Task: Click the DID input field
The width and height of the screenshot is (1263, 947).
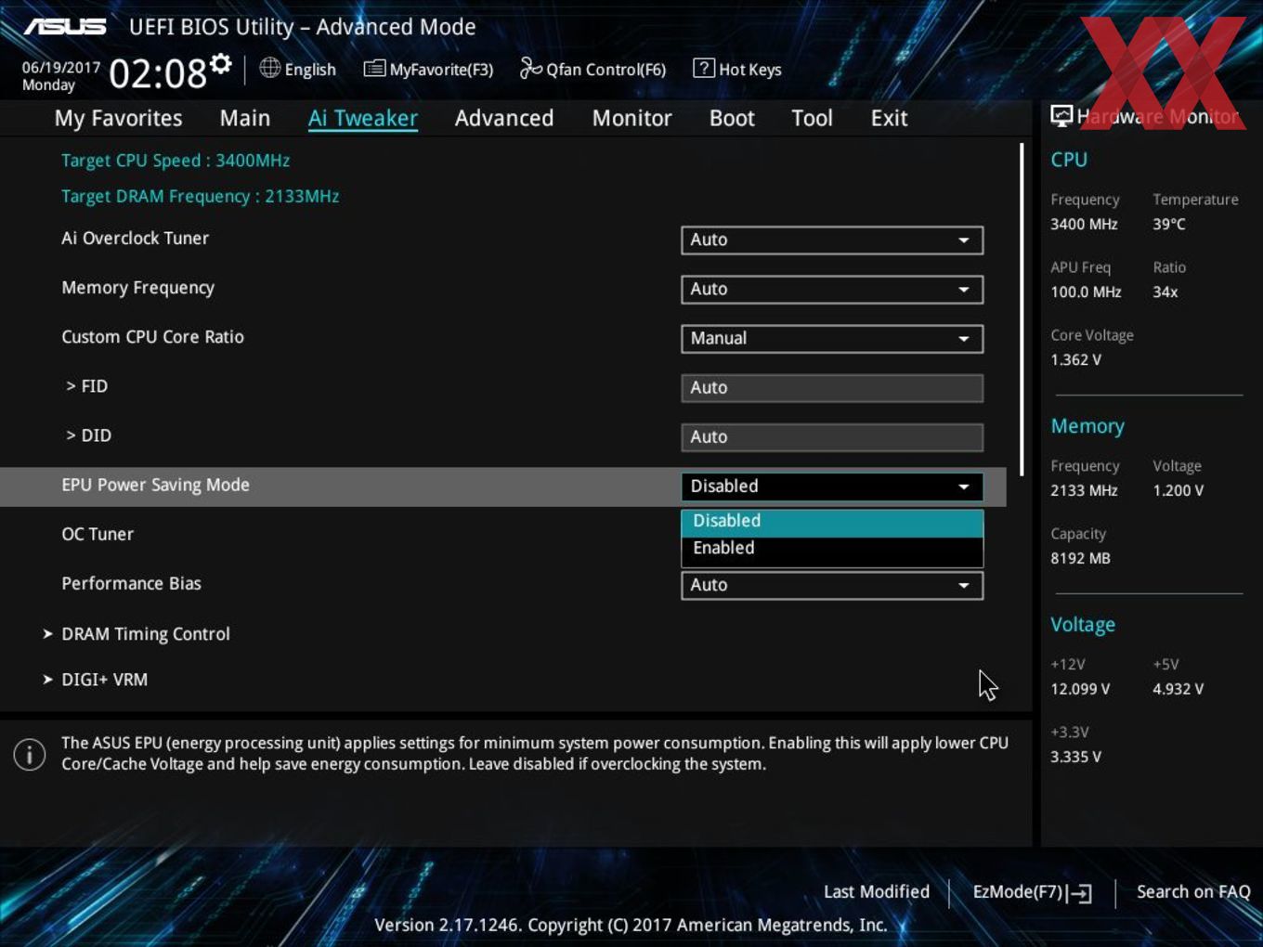Action: pos(832,436)
